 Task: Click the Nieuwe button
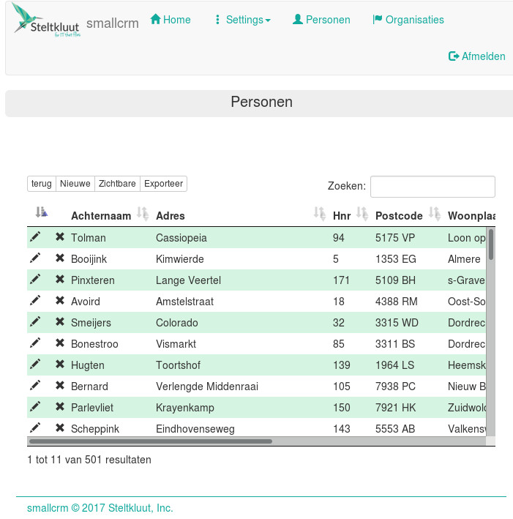coord(75,184)
